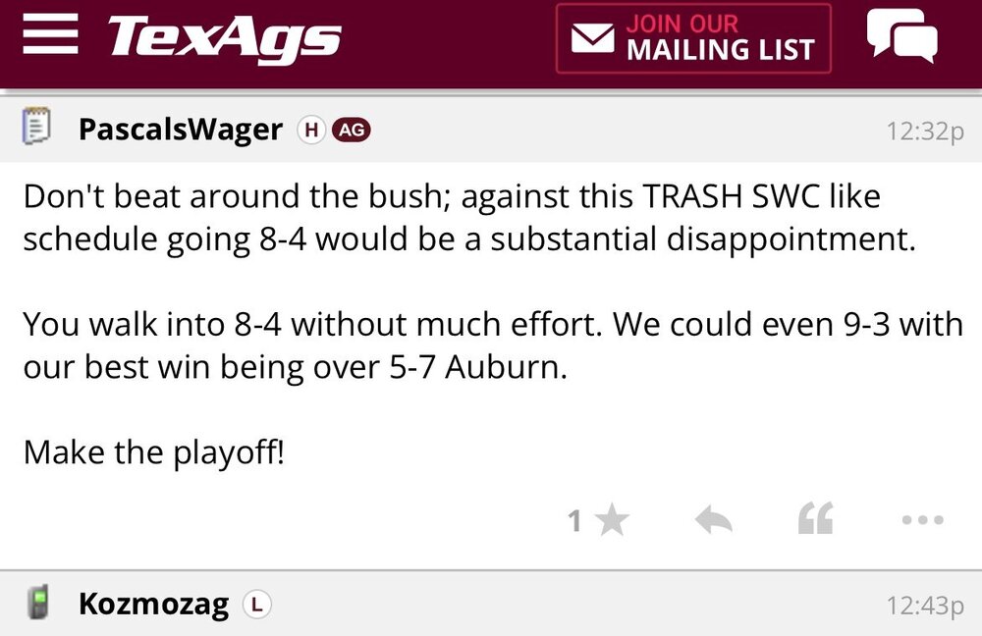982x636 pixels.
Task: Click the 12:43p post timestamp
Action: (924, 606)
